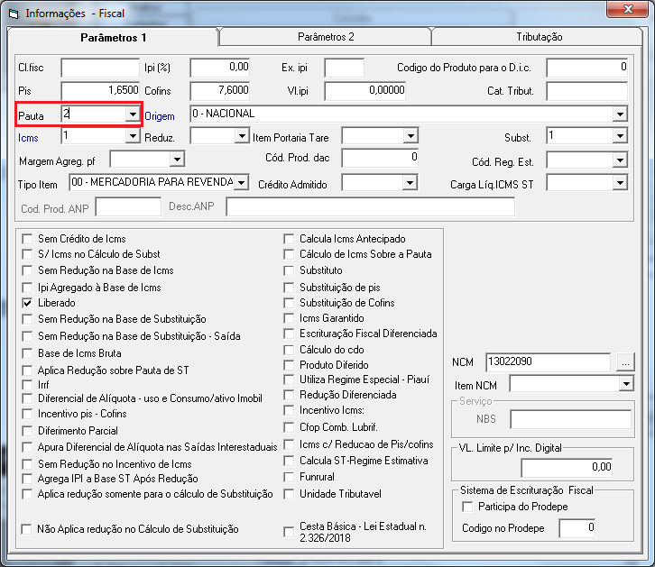Toggle Utiliza Regime Especial - Piauí
655x567 pixels.
(x=289, y=380)
